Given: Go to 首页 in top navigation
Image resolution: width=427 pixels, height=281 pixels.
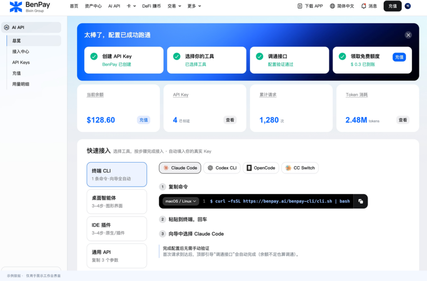Looking at the screenshot, I should point(74,6).
